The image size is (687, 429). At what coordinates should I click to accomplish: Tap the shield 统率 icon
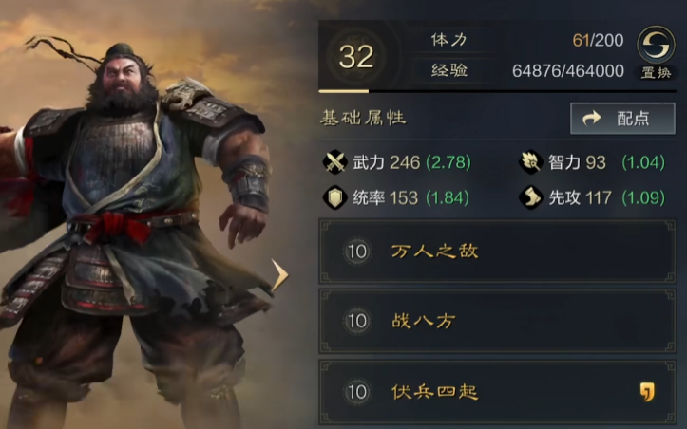click(335, 197)
